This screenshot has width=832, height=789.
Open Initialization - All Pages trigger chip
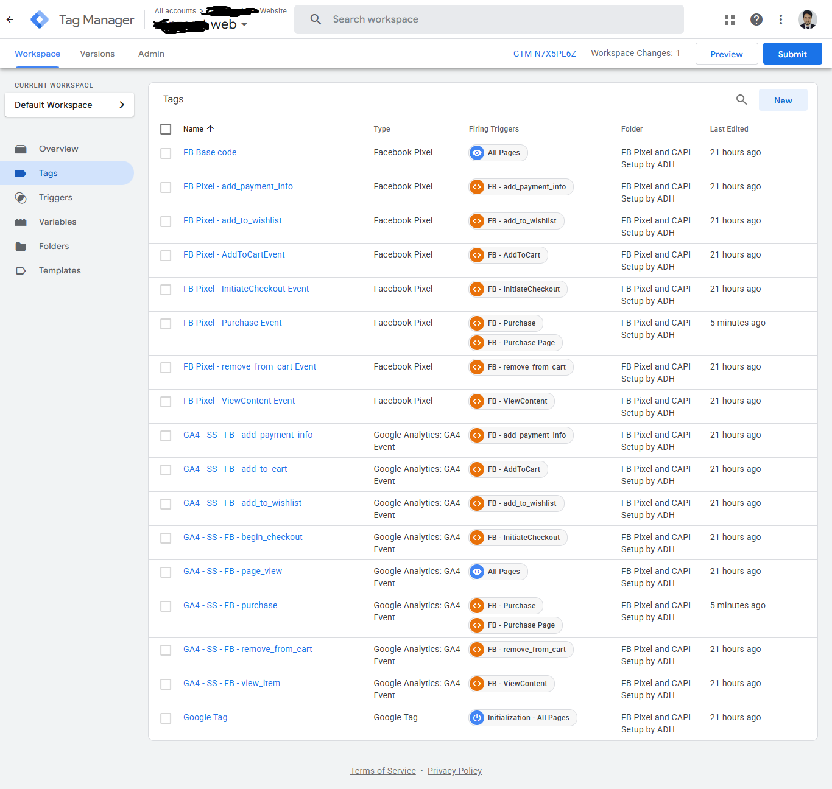pos(523,718)
